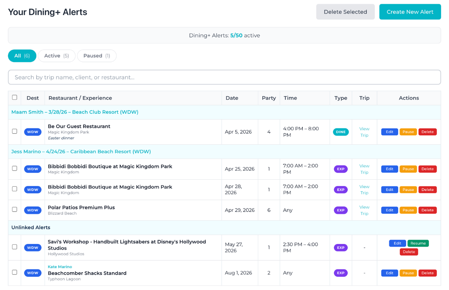Viewport: 449px width, 290px height.
Task: Select the checkbox on the Savi's Workshop row
Action: click(15, 247)
